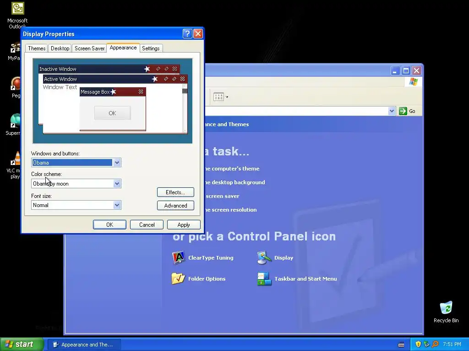Switch to the Settings tab
Image resolution: width=469 pixels, height=351 pixels.
(151, 48)
